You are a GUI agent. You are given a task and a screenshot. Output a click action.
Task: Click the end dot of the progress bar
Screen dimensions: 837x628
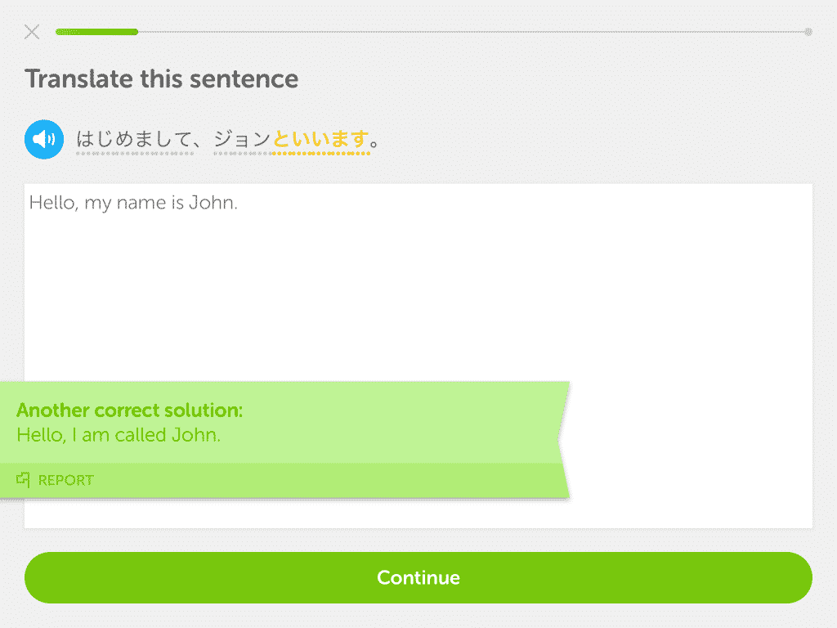point(808,32)
